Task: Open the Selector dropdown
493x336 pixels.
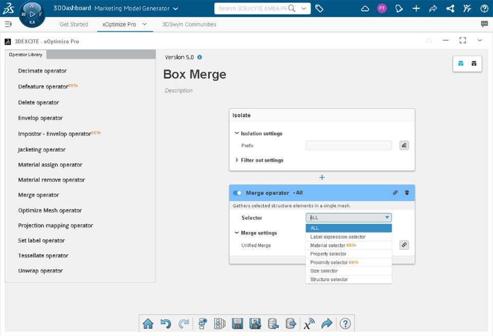Action: click(349, 218)
